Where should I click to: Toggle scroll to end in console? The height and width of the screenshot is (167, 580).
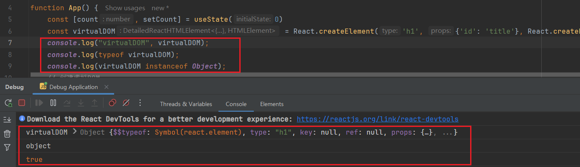(7, 120)
